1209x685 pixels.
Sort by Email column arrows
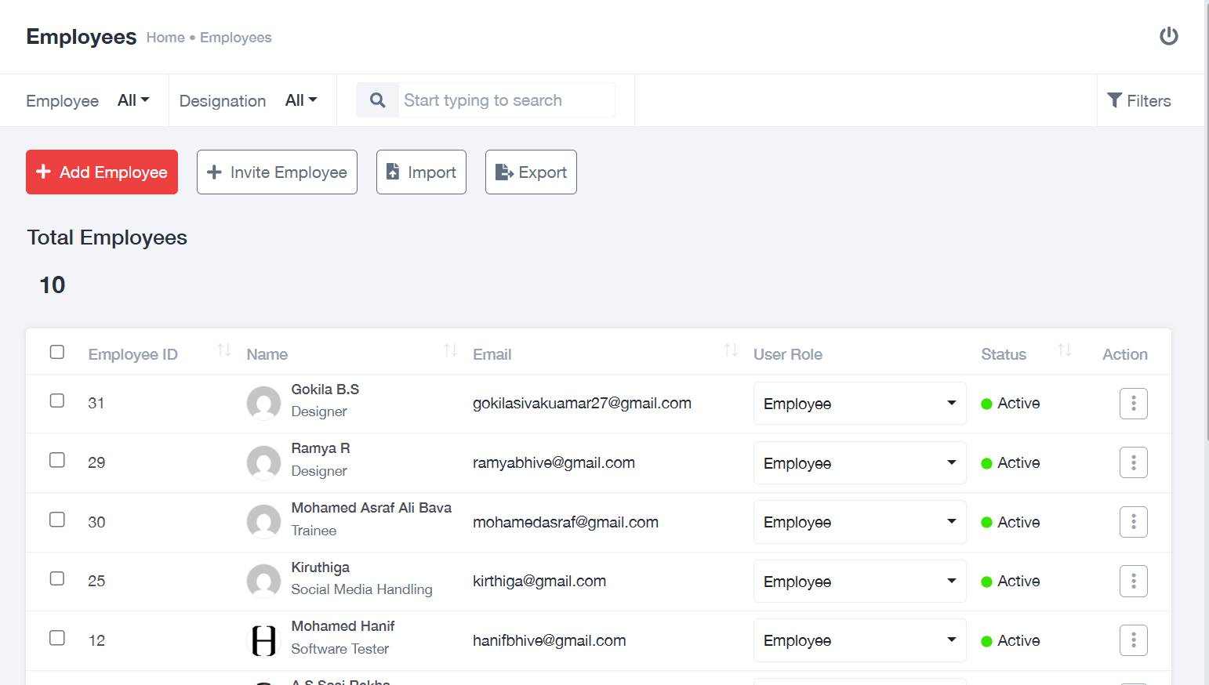[x=731, y=350]
